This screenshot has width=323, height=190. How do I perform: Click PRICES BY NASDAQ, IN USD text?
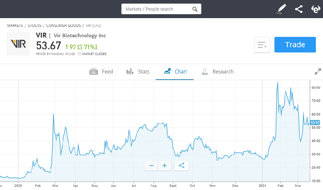55,54
